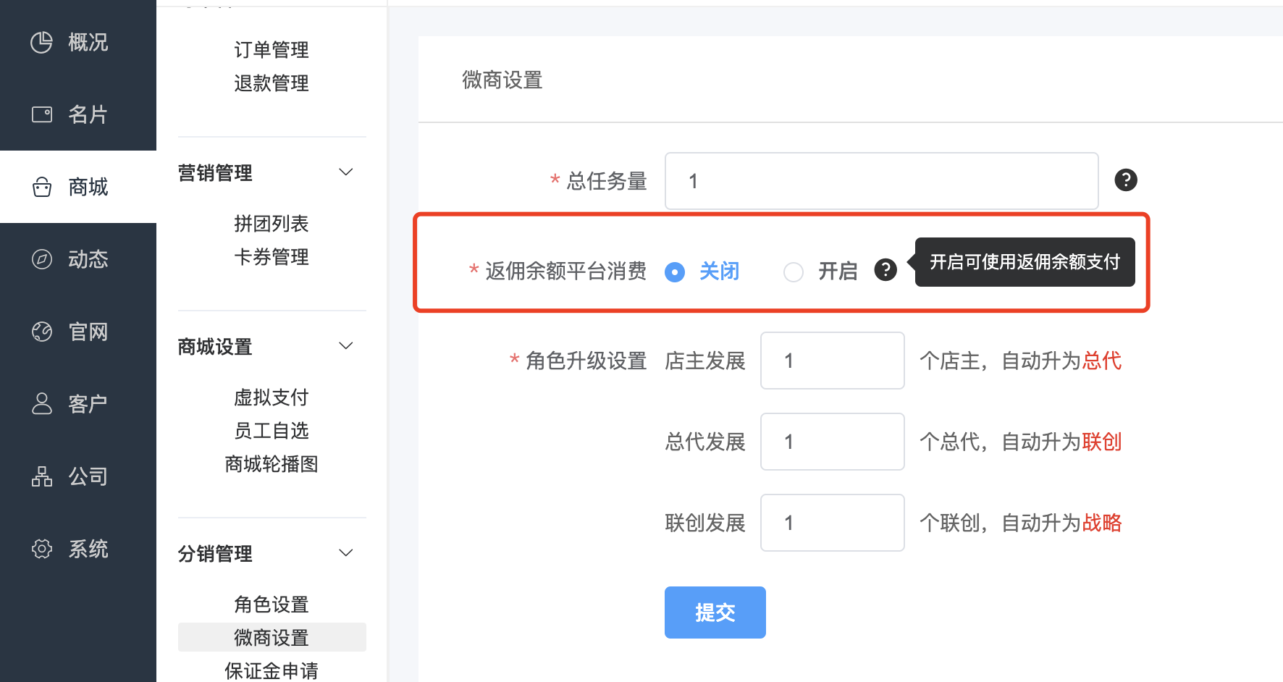Screen dimensions: 1283x682
Task: Collapse the 营销管理 section chevron
Action: [x=346, y=172]
